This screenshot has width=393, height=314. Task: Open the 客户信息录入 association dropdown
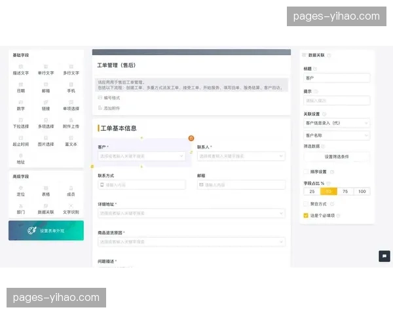tap(337, 123)
